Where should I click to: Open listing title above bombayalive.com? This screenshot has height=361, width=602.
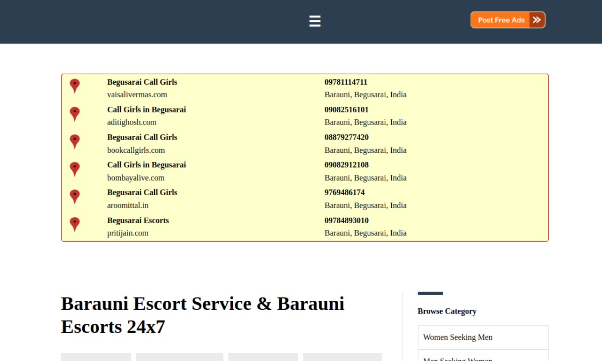pyautogui.click(x=146, y=165)
